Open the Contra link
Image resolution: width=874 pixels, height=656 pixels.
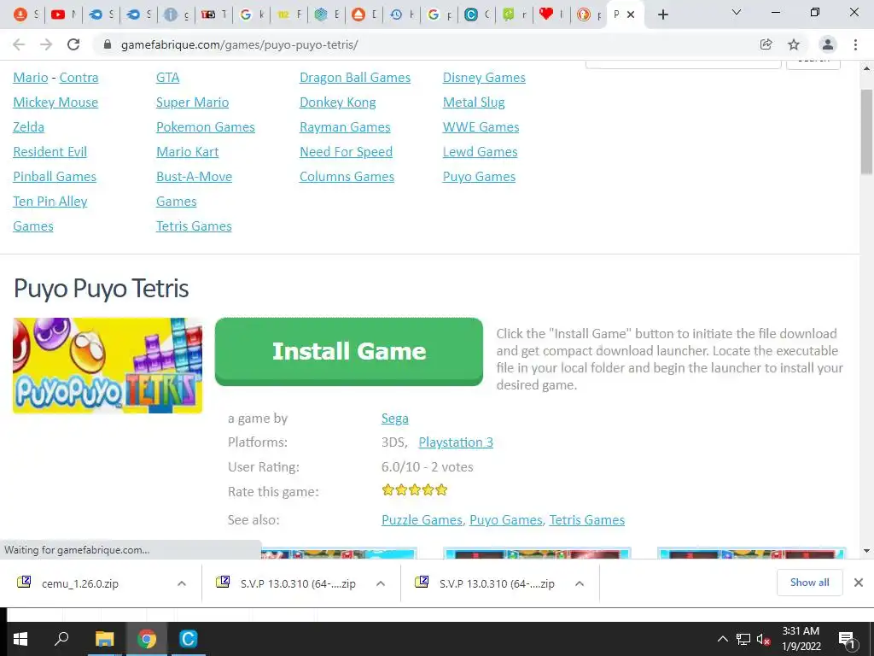pos(79,77)
